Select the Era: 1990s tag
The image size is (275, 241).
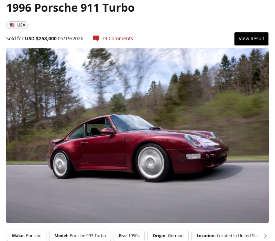click(x=129, y=235)
